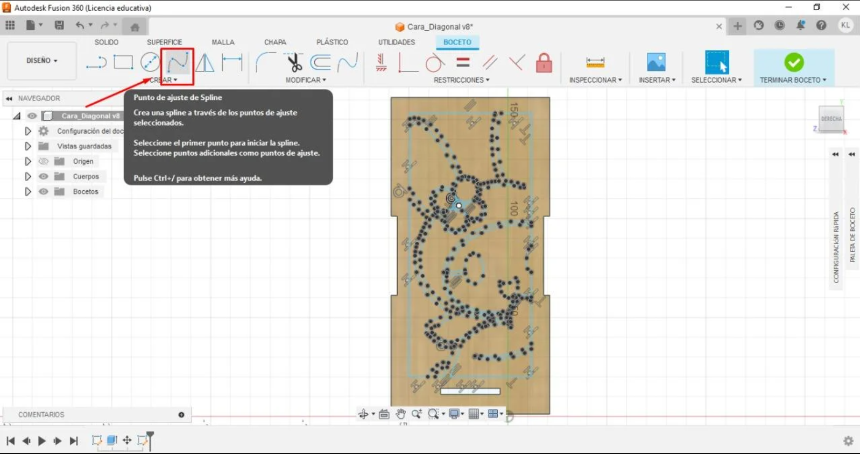
Task: Open the Help question mark menu
Action: [821, 25]
